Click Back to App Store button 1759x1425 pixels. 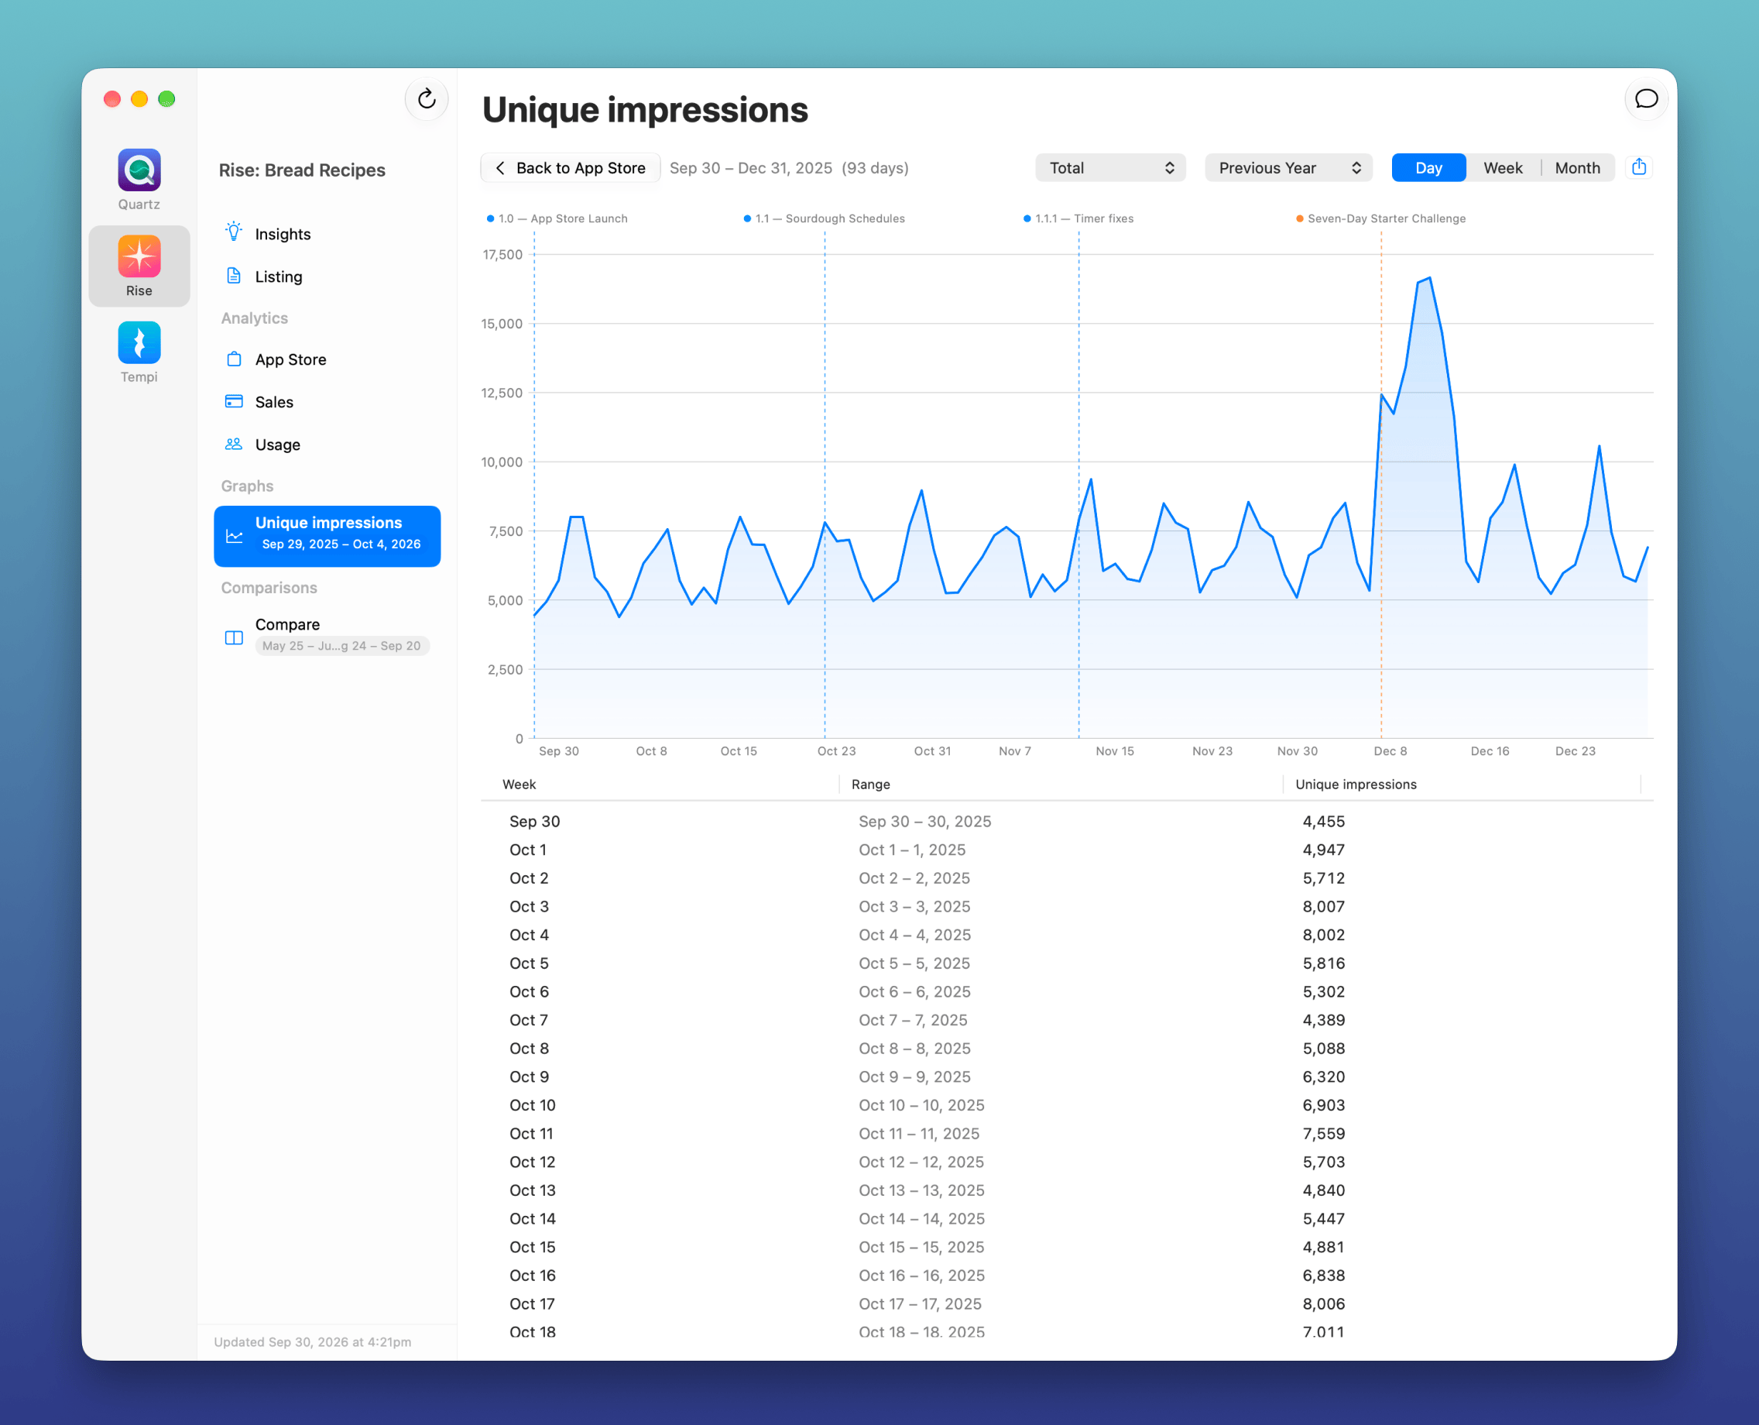[x=570, y=167]
